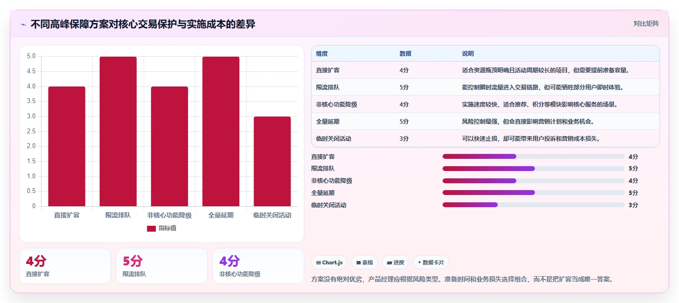Screen dimensions: 679x303
Task: Click the description starting 能控制瞬时流量
Action: pyautogui.click(x=543, y=87)
